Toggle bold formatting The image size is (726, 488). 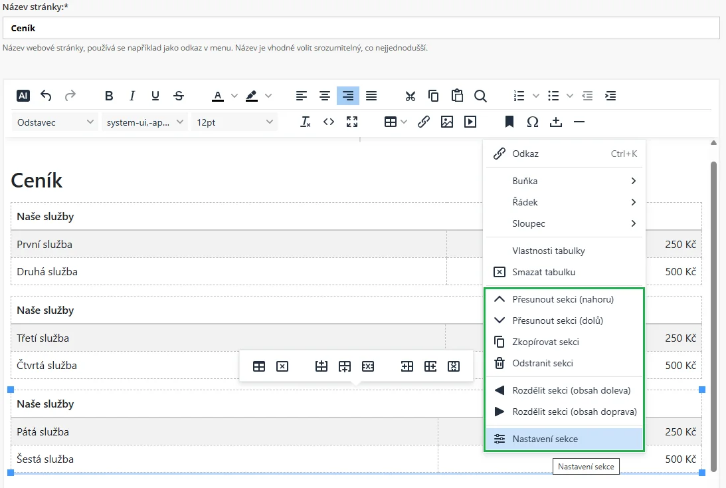pyautogui.click(x=109, y=96)
